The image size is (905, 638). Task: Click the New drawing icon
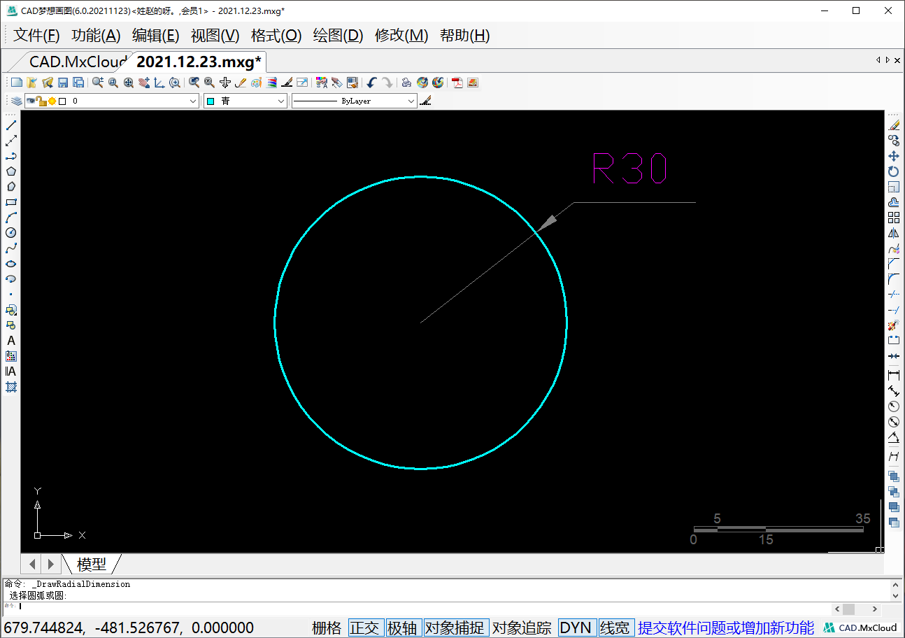tap(17, 83)
